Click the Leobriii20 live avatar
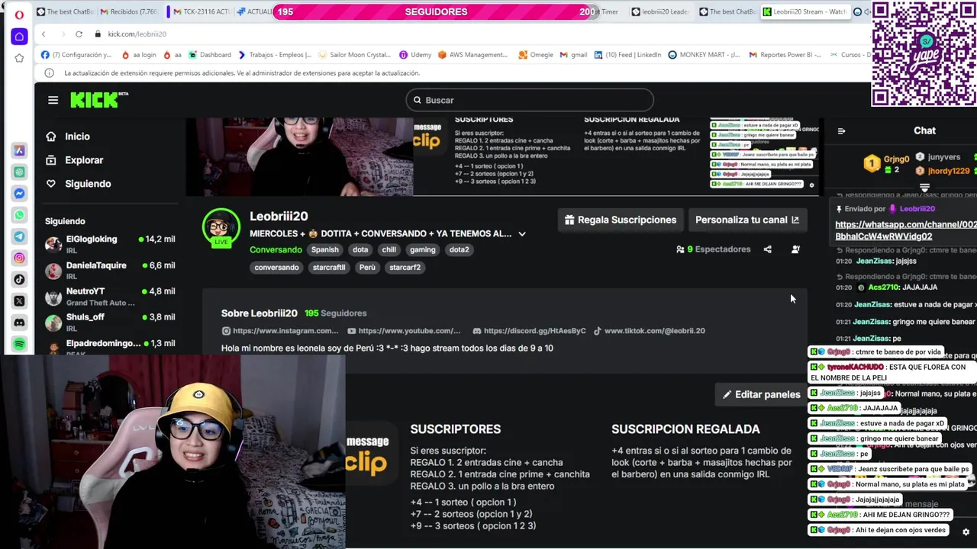The height and width of the screenshot is (549, 977). click(x=221, y=227)
